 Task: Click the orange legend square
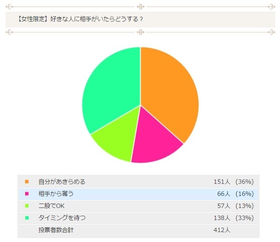[x=27, y=181]
